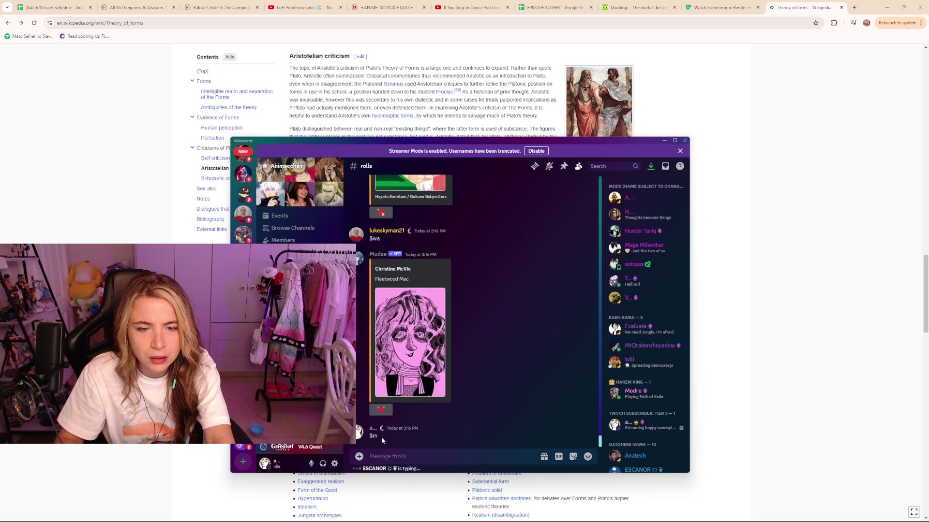This screenshot has height=522, width=929.
Task: Click the Wikipedia page vertical scrollbar
Action: [x=926, y=294]
